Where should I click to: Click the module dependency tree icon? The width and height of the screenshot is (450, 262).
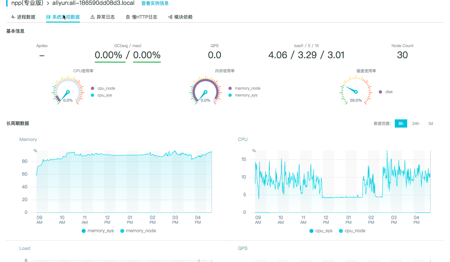[x=170, y=17]
